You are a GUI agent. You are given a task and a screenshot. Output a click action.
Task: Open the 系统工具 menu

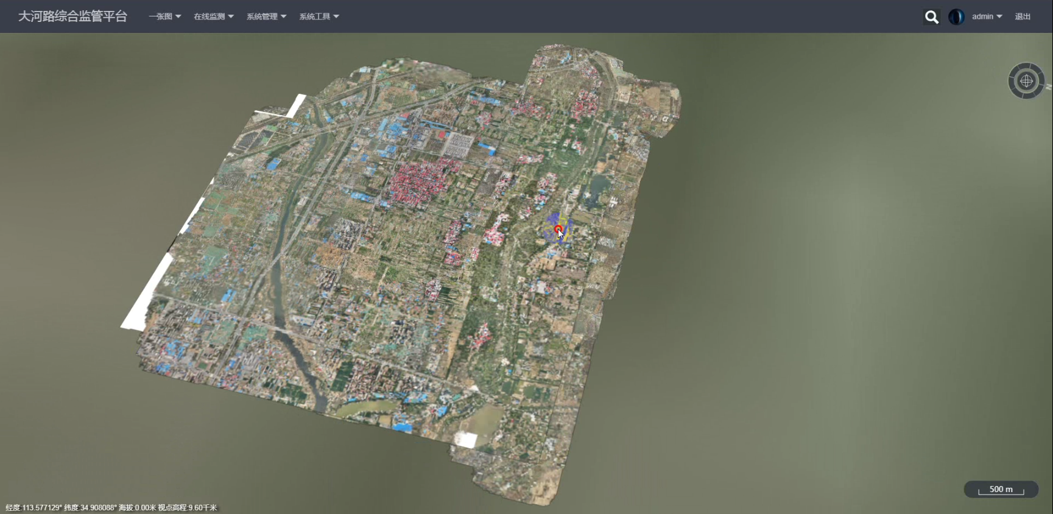[x=319, y=17]
